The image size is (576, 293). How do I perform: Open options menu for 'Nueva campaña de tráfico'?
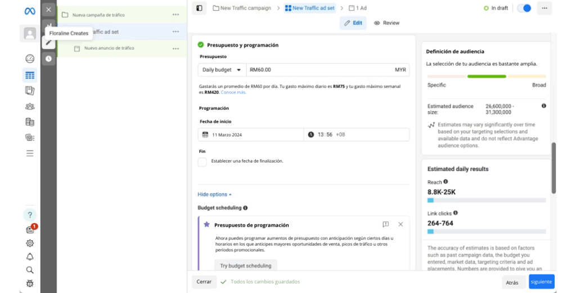(x=176, y=15)
